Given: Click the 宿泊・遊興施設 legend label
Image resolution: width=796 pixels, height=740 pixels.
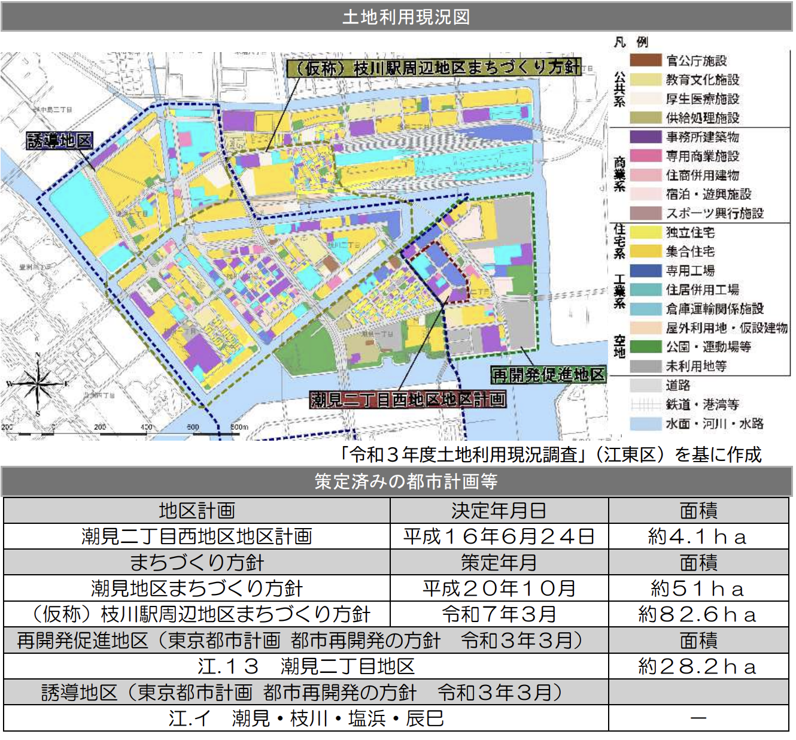Looking at the screenshot, I should [x=709, y=194].
